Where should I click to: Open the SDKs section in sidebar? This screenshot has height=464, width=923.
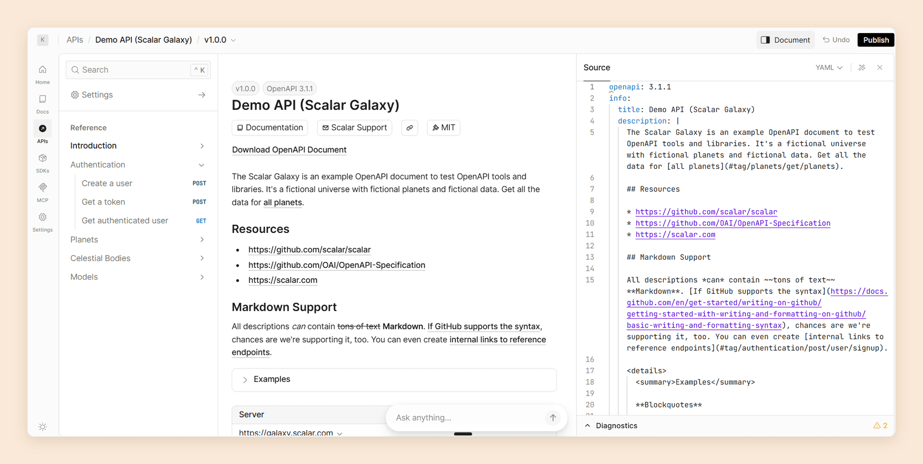[43, 164]
